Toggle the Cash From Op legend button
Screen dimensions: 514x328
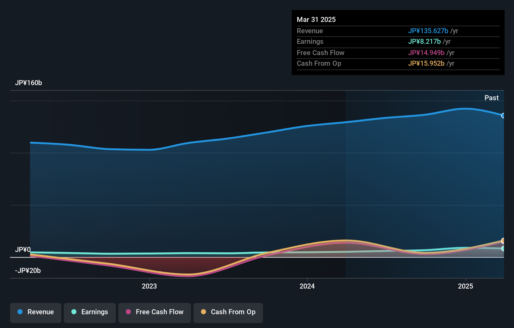click(228, 313)
